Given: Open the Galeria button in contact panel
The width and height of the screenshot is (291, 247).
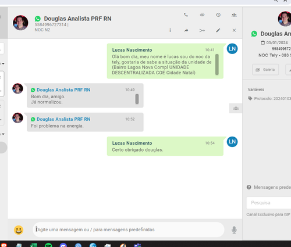Looking at the screenshot, I should [x=265, y=70].
